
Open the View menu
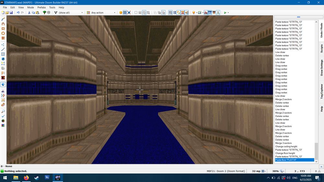pos(21,7)
